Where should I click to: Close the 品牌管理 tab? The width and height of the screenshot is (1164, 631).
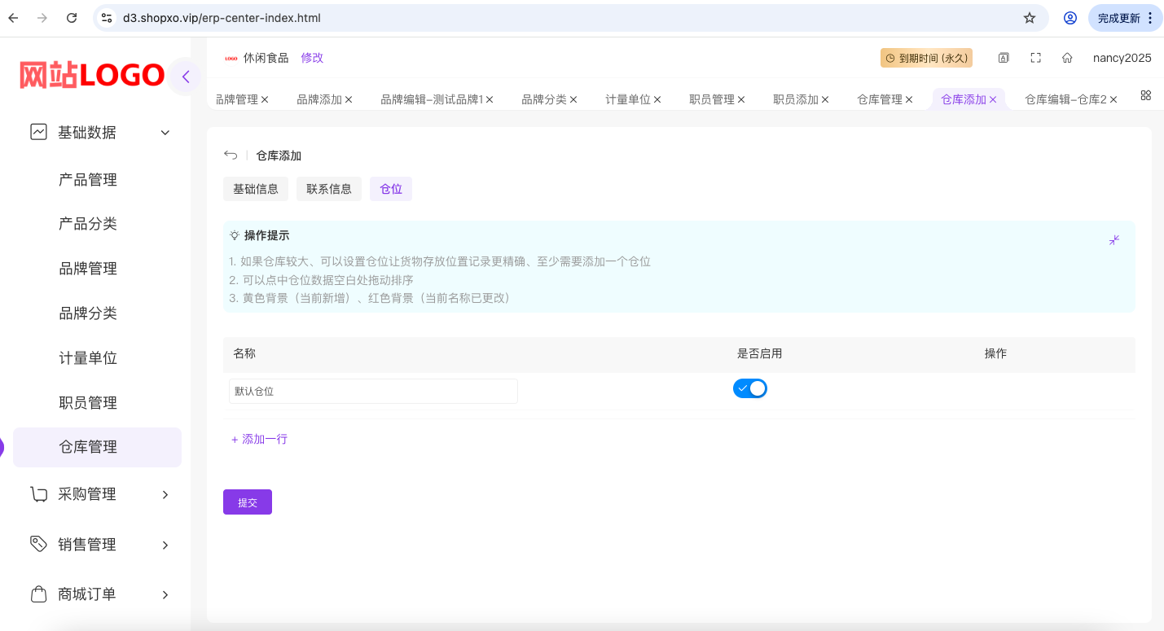(265, 99)
